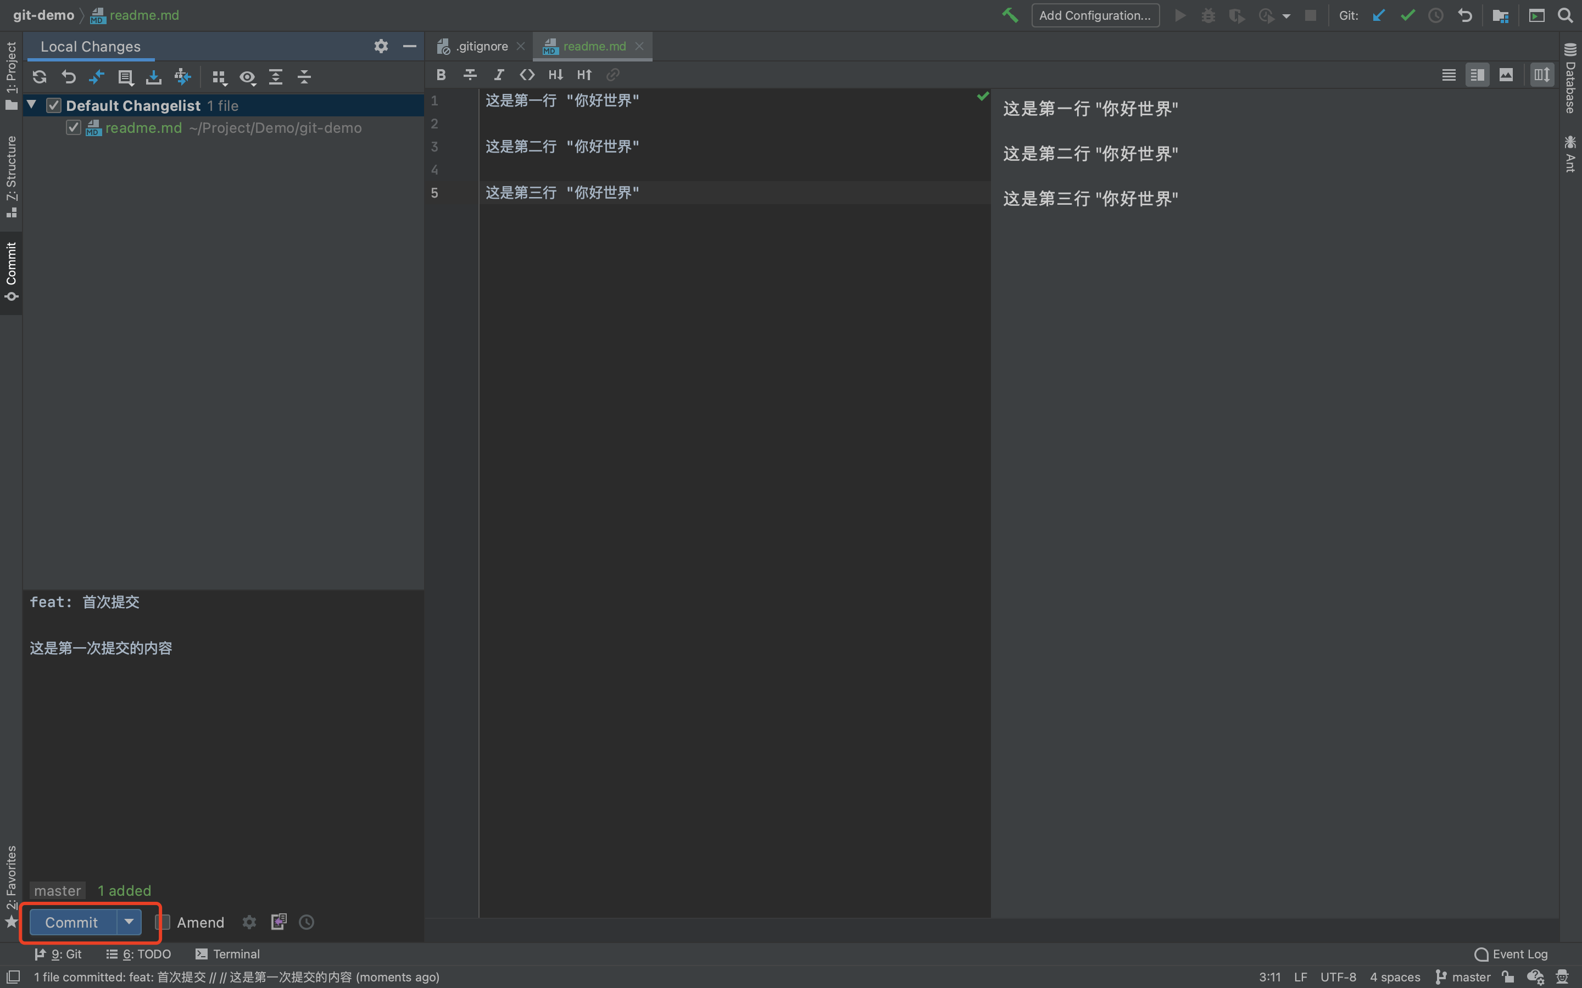Click the Changelists icon in changes toolbar
The width and height of the screenshot is (1582, 988).
pos(125,77)
